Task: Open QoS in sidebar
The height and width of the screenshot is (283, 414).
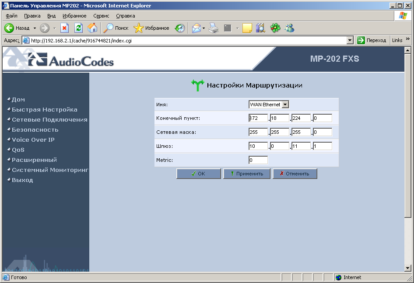Action: click(x=18, y=150)
